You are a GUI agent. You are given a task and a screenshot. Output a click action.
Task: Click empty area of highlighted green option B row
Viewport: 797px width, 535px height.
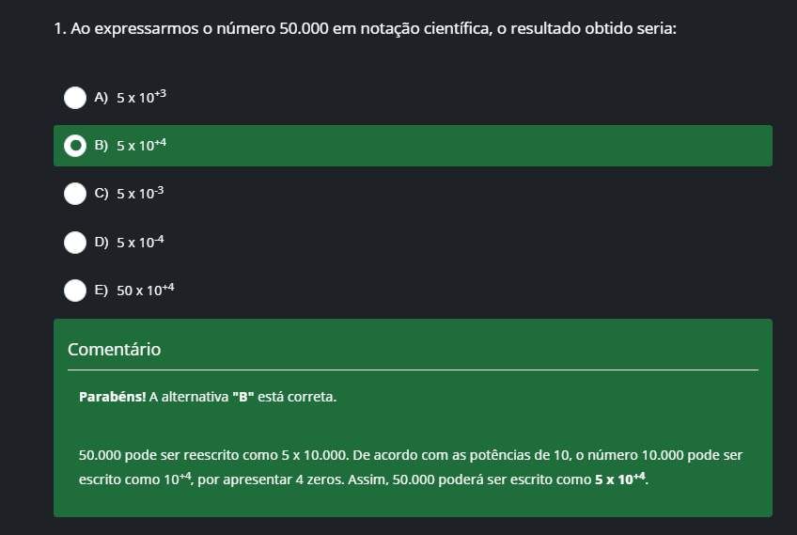[458, 146]
